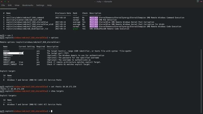Click the 'show targets' command text
The width and height of the screenshot is (203, 114).
57,91
